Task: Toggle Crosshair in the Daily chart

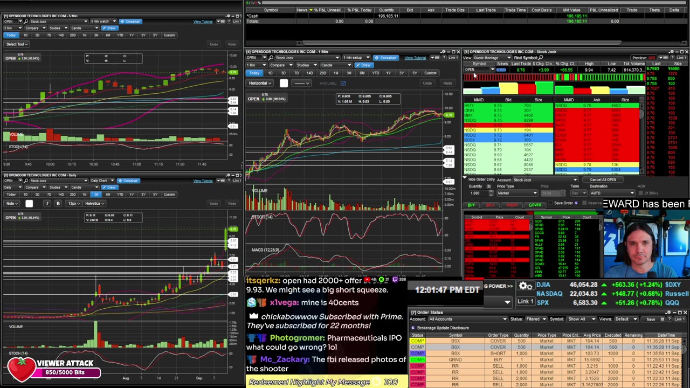Action: pyautogui.click(x=128, y=181)
